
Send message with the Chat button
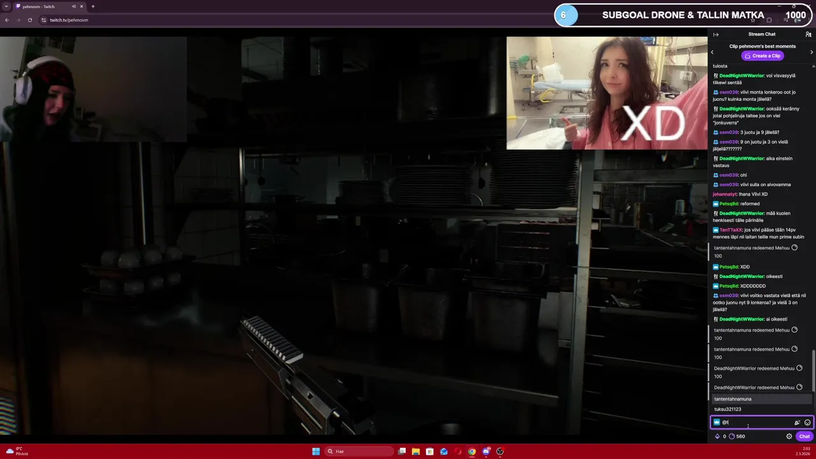[805, 436]
